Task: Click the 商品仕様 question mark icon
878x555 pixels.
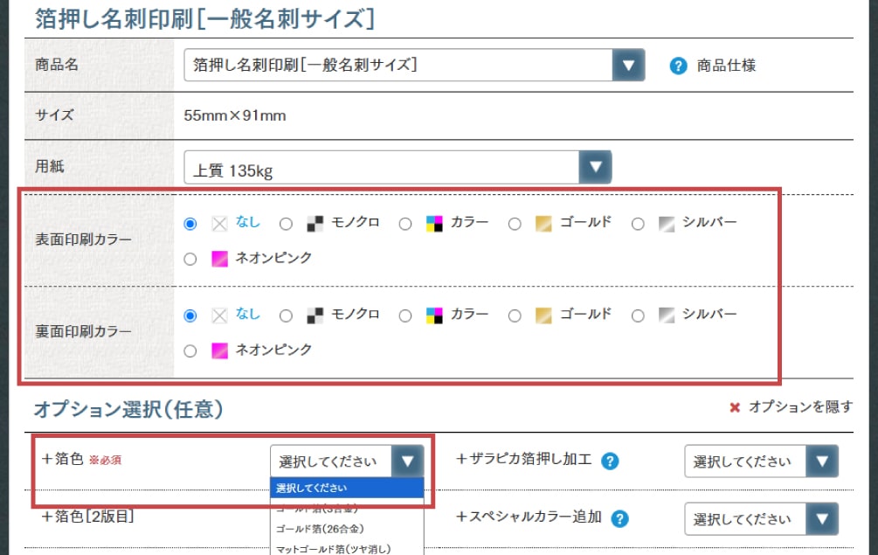Action: coord(678,66)
